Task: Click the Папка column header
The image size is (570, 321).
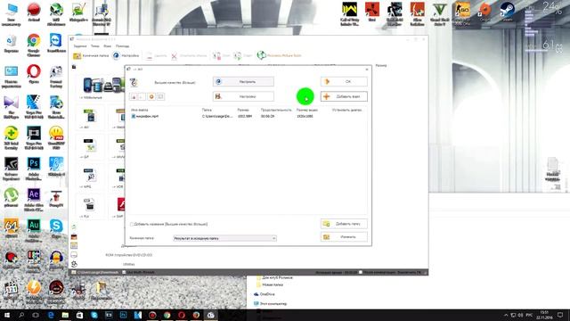Action: coord(207,110)
